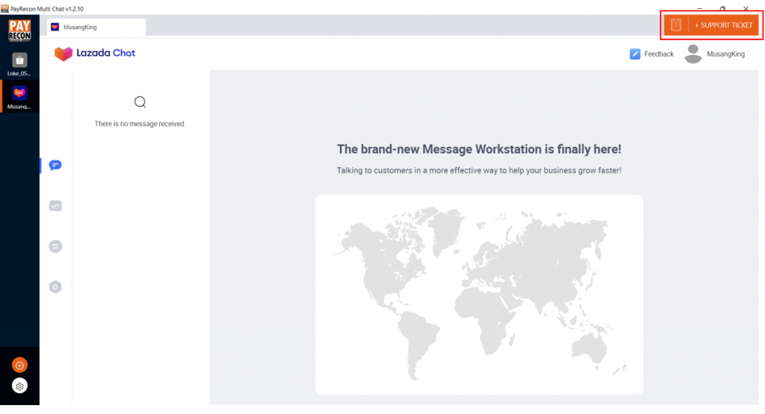This screenshot has width=765, height=414.
Task: Open MusangKing user profile avatar
Action: [x=693, y=54]
